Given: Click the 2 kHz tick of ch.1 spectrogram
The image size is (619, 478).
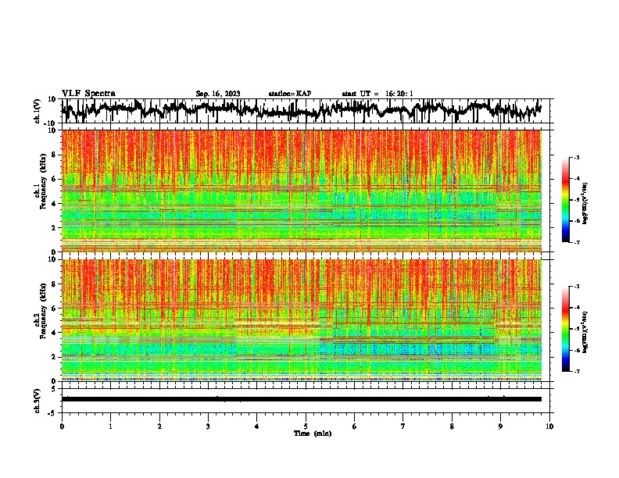Looking at the screenshot, I should click(x=55, y=228).
